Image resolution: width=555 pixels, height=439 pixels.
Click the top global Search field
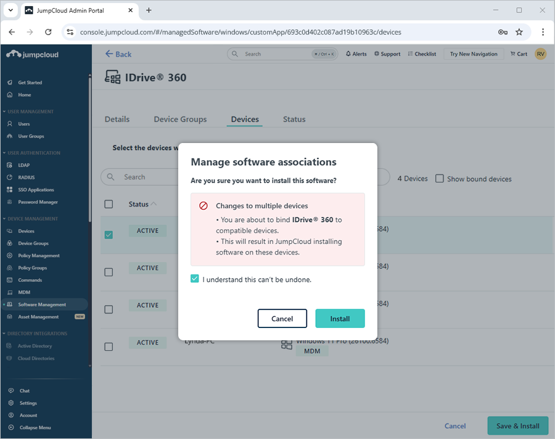282,54
